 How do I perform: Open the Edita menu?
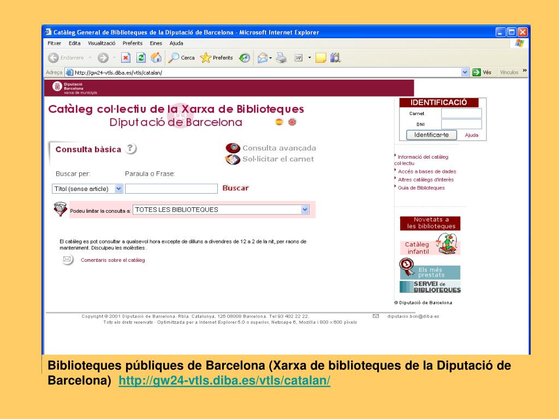74,43
